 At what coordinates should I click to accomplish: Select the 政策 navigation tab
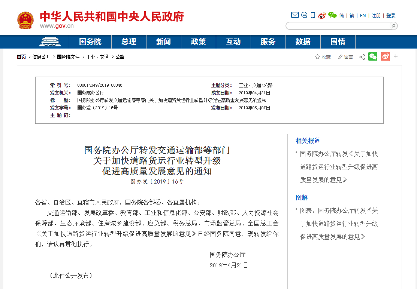[198, 41]
